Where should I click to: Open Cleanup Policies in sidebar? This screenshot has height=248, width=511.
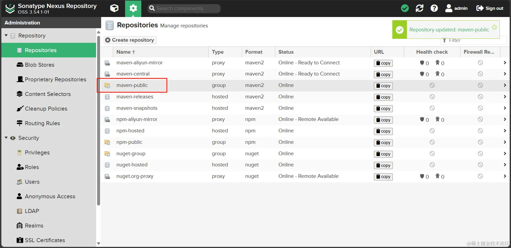46,109
